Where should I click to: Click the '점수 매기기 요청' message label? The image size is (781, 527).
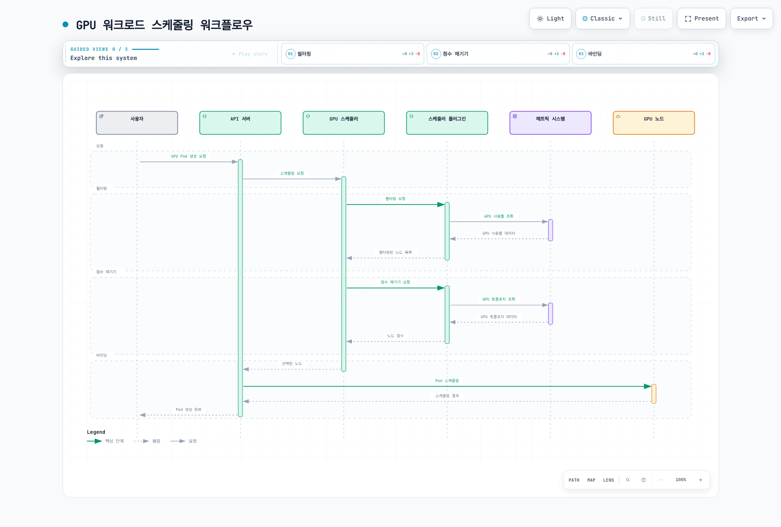395,282
